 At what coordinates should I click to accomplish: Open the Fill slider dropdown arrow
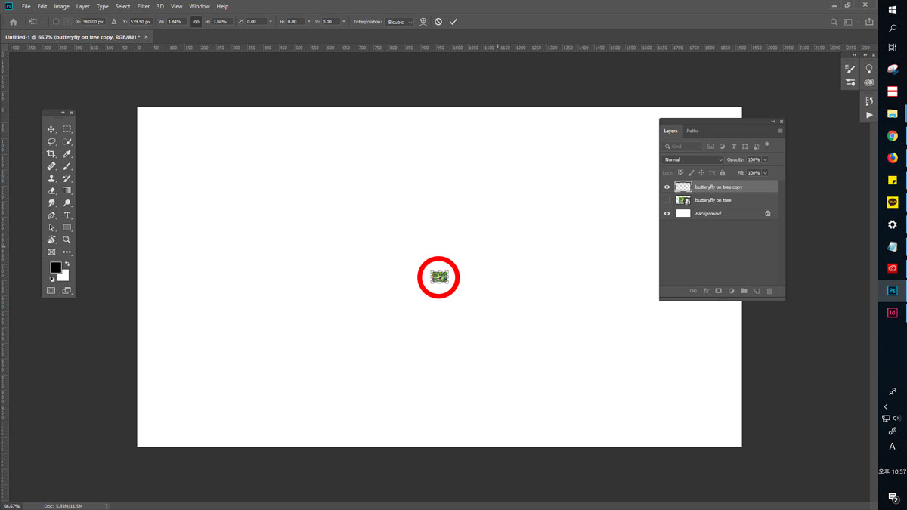[x=765, y=173]
